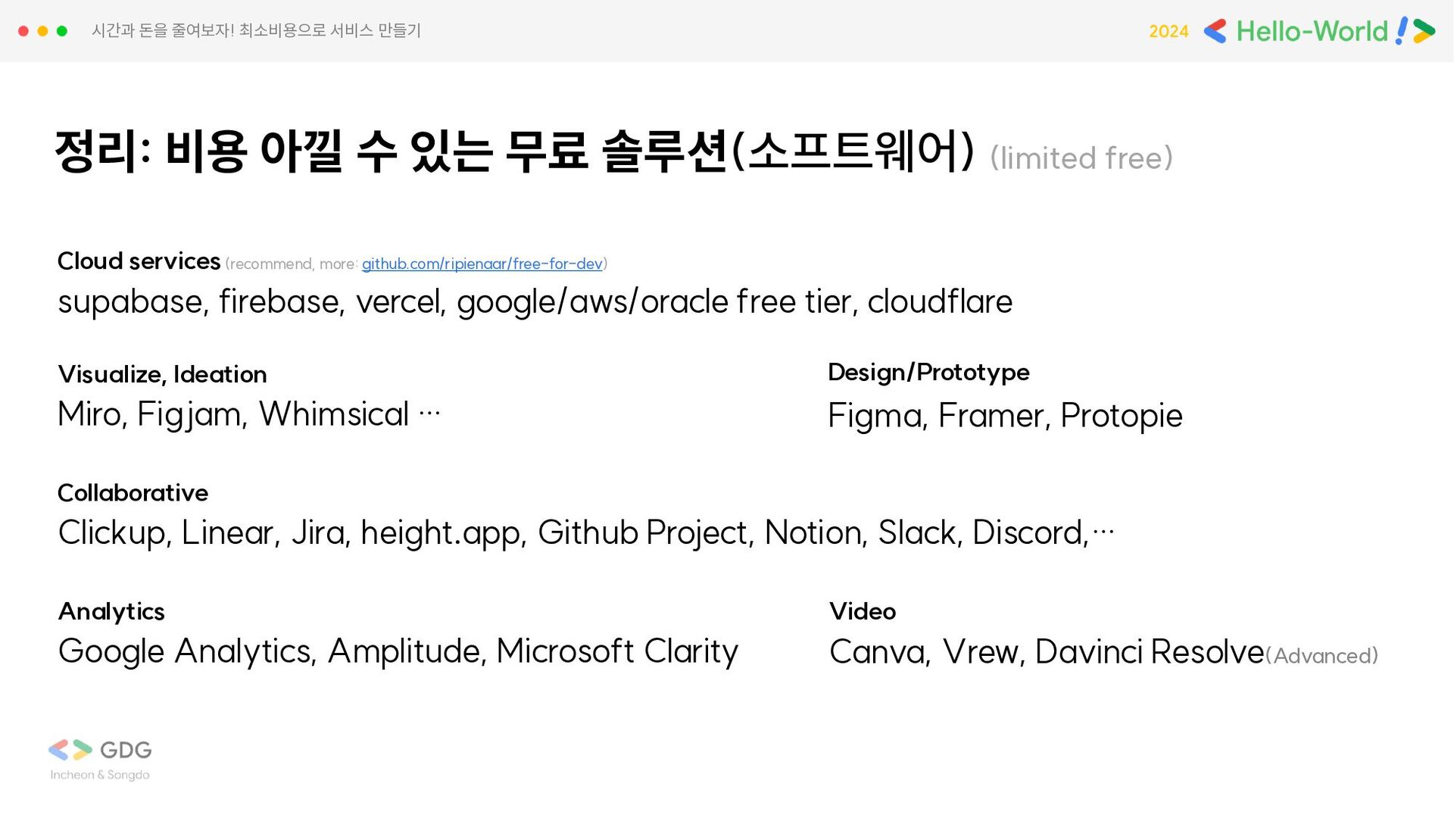
Task: Click the 'Visualize, Ideation' heading
Action: click(x=162, y=374)
